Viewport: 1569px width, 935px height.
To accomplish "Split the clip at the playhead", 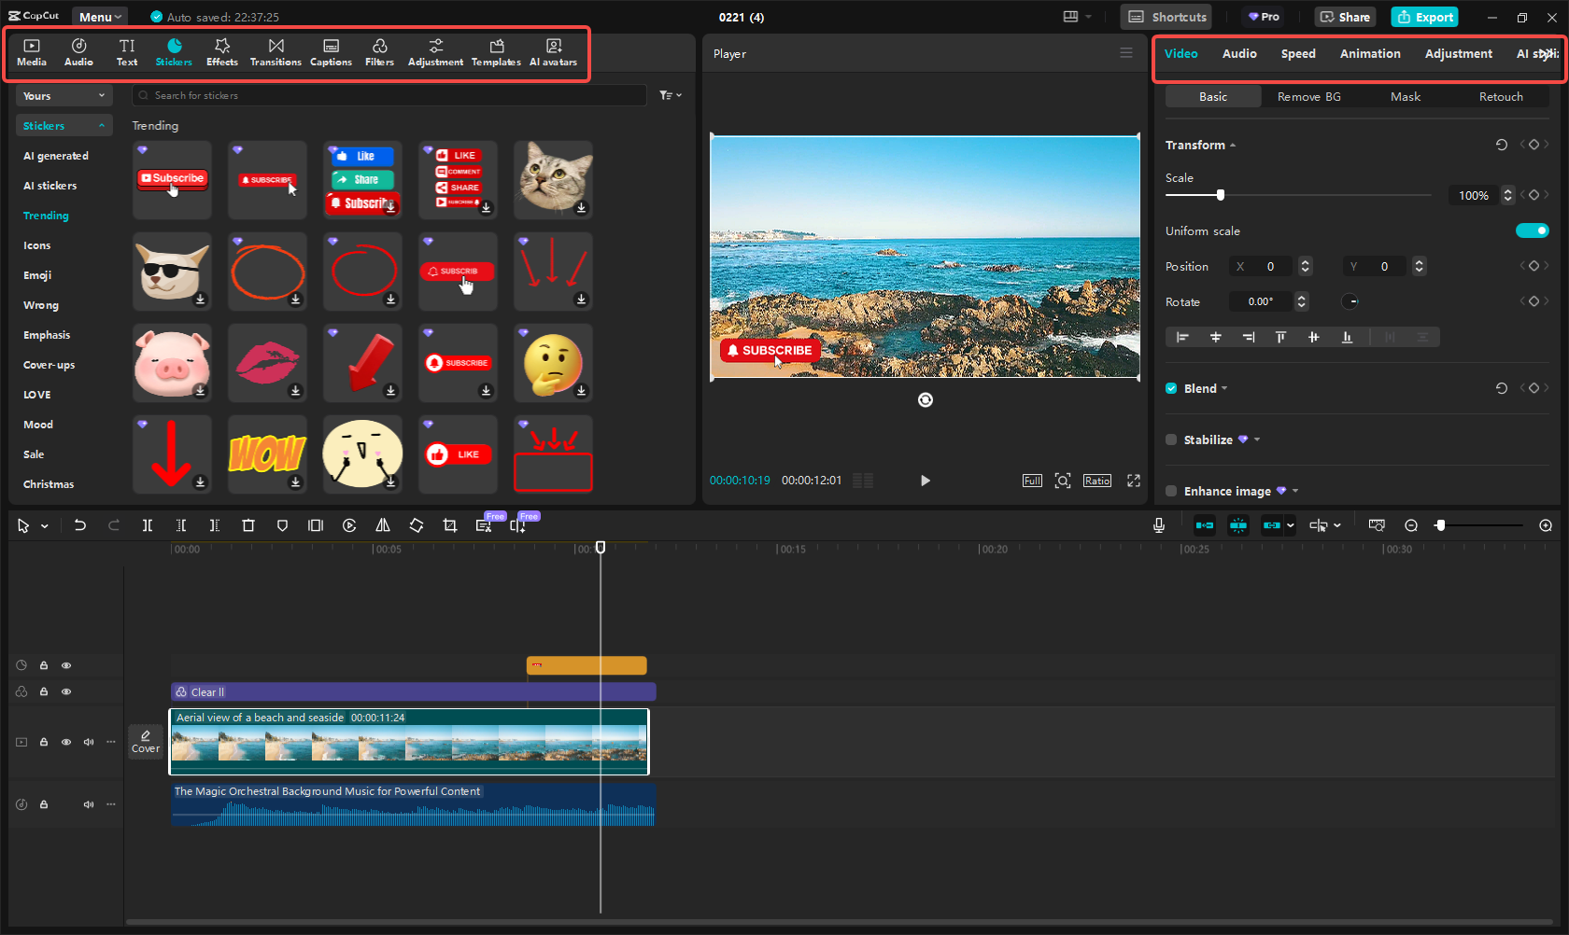I will [x=148, y=525].
